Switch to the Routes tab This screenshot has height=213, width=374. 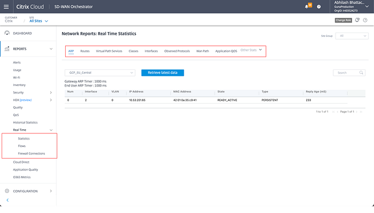pos(85,51)
